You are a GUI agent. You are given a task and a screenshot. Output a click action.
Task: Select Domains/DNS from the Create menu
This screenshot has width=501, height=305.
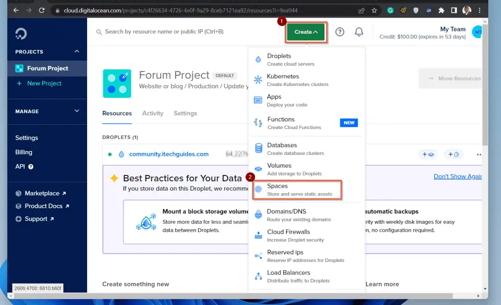tap(306, 216)
